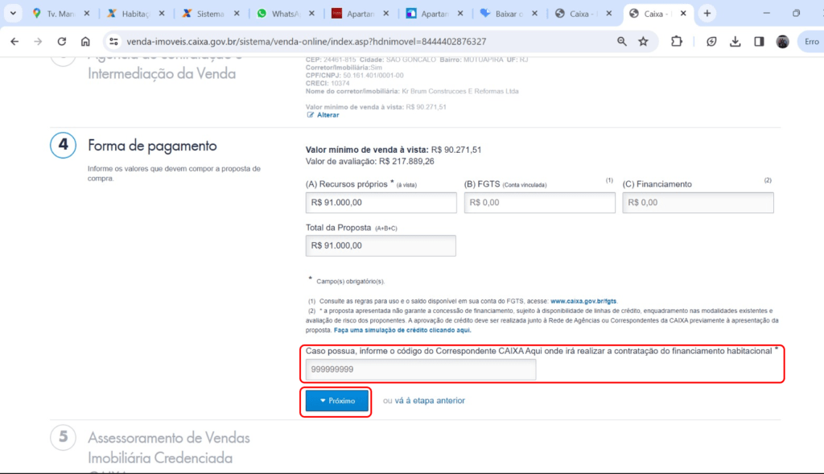
Task: View site information icon in address bar
Action: (113, 42)
